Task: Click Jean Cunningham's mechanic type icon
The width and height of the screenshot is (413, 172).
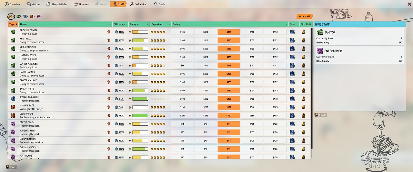Action: 13,99
